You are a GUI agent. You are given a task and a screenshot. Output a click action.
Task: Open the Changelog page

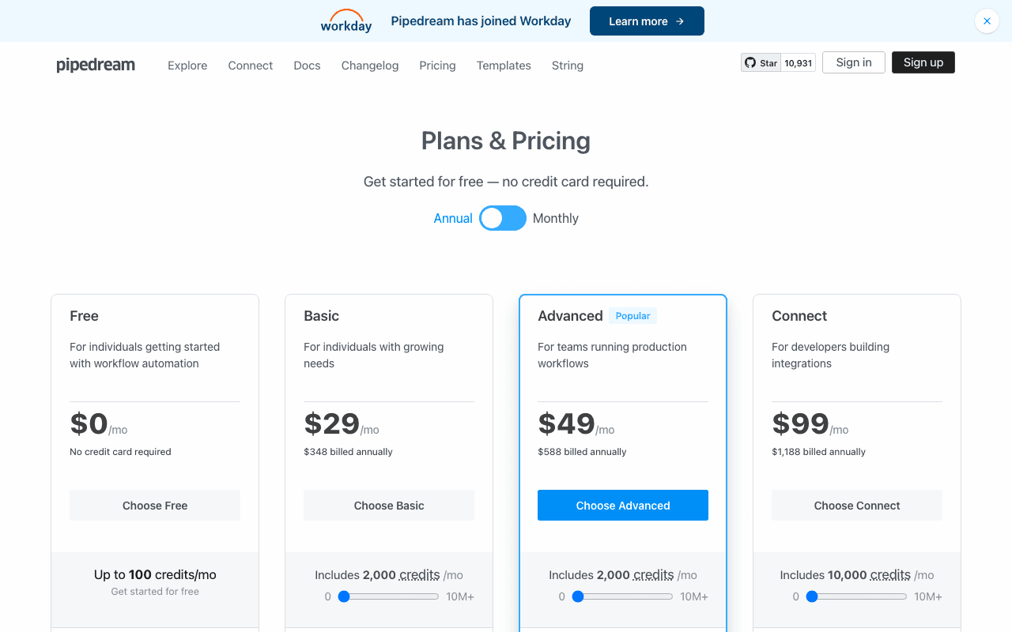(x=369, y=66)
